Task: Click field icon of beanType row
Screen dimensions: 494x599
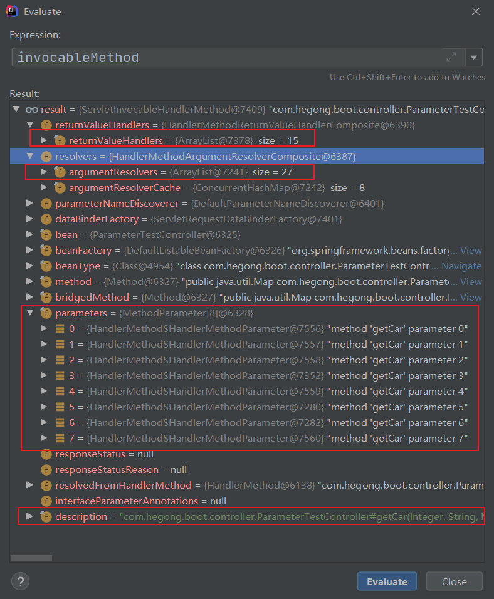Action: pyautogui.click(x=46, y=266)
